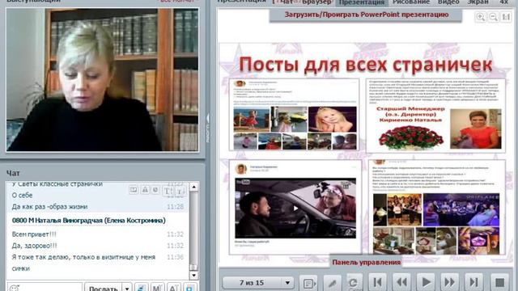This screenshot has height=291, width=518.
Task: Click the chat message 'Всем привет!!!'
Action: tap(34, 234)
